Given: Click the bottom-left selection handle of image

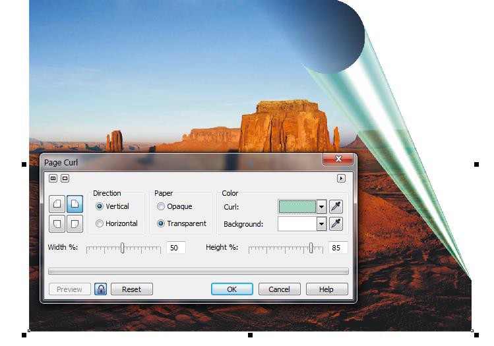Looking at the screenshot, I should (24, 335).
